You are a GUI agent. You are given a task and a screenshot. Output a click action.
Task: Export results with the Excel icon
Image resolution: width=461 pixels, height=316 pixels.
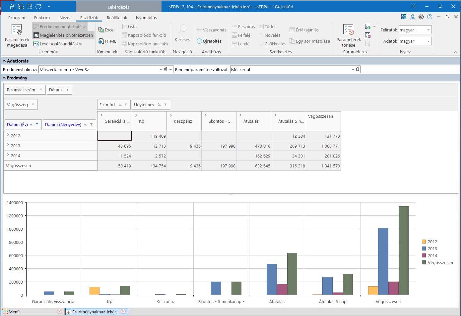coord(106,30)
